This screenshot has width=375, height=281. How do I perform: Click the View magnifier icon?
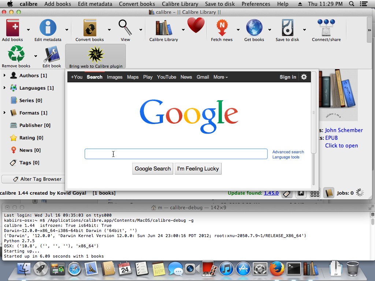tap(125, 28)
